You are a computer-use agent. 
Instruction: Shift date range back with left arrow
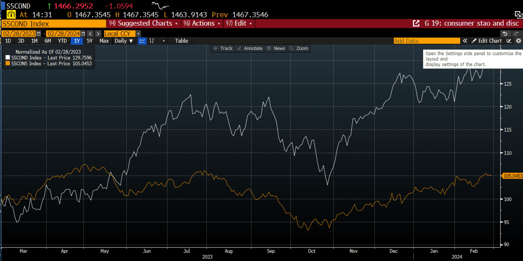(x=91, y=34)
